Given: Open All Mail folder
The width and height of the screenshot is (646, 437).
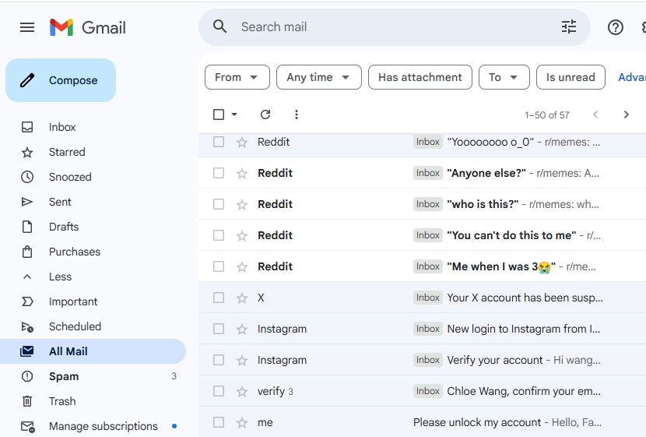Looking at the screenshot, I should click(x=93, y=351).
